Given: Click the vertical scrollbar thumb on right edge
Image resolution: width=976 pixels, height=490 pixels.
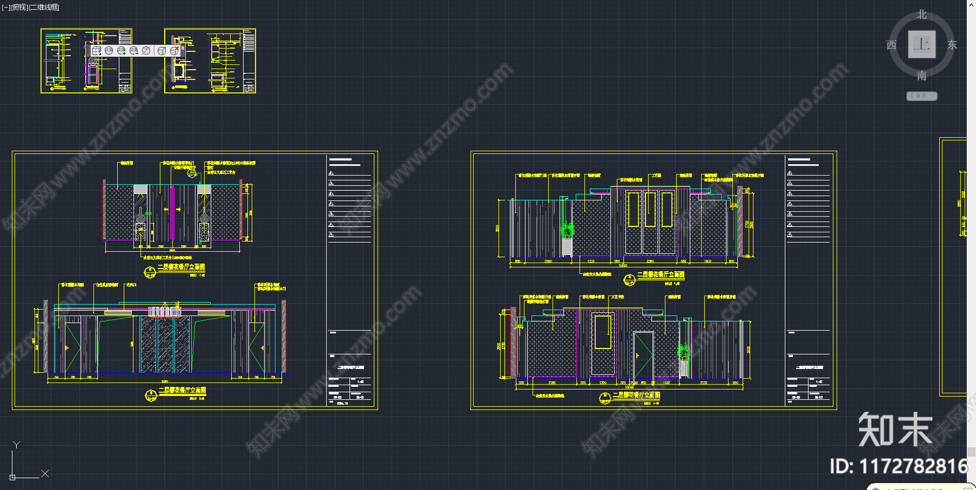Looking at the screenshot, I should (971, 452).
